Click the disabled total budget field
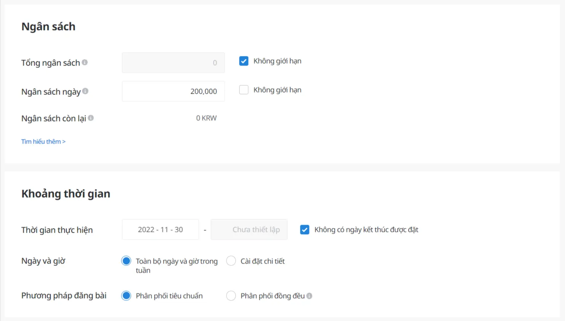 173,63
